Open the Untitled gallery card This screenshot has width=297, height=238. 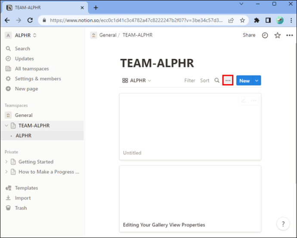(x=190, y=127)
